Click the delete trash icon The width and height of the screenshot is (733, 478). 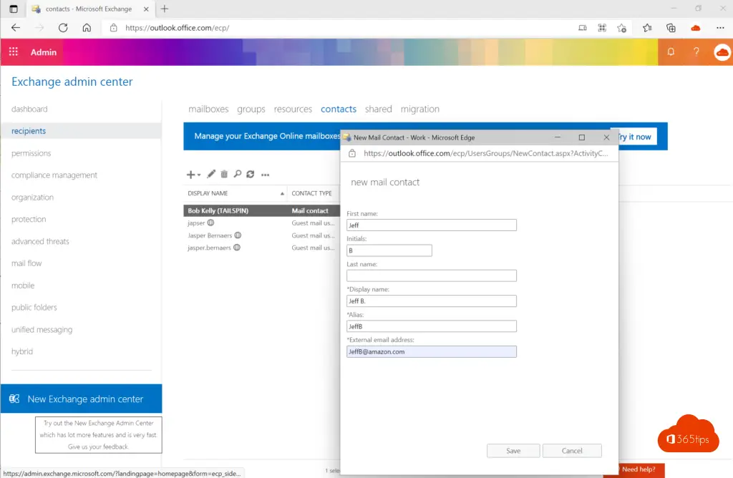[224, 174]
